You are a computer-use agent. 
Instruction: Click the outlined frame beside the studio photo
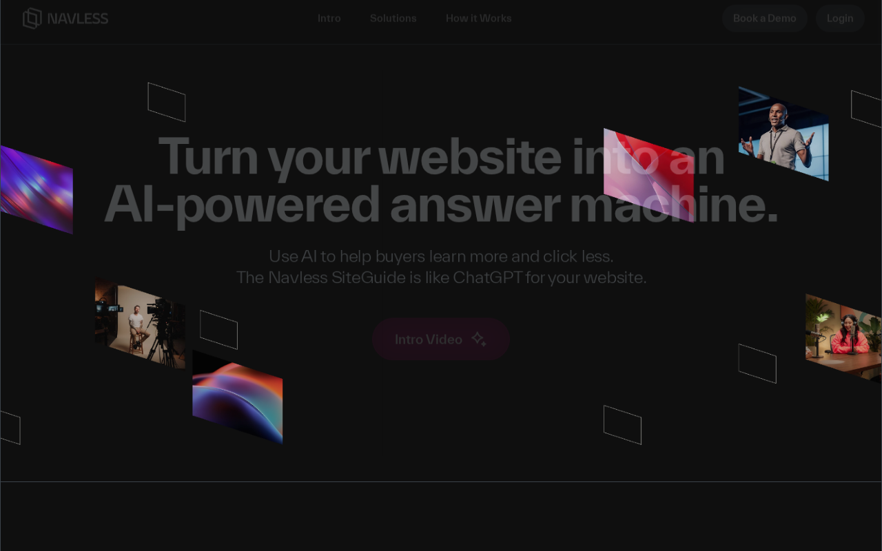point(218,329)
